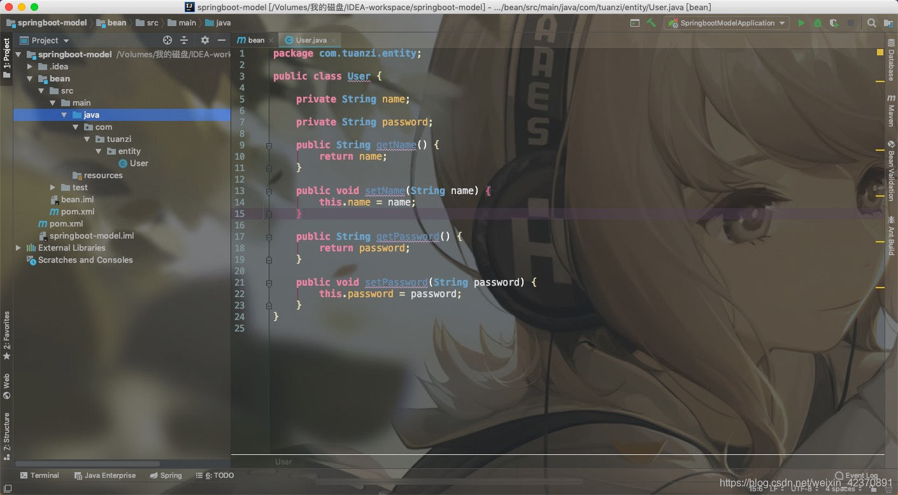
Task: Select Scratches and Consoles node
Action: pyautogui.click(x=80, y=260)
